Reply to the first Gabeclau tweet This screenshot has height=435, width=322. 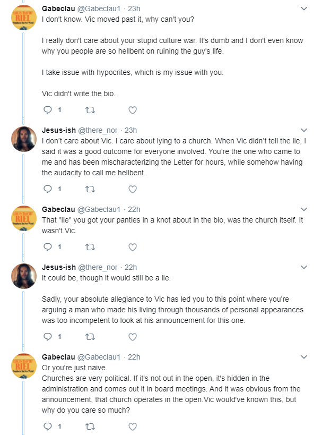click(48, 110)
